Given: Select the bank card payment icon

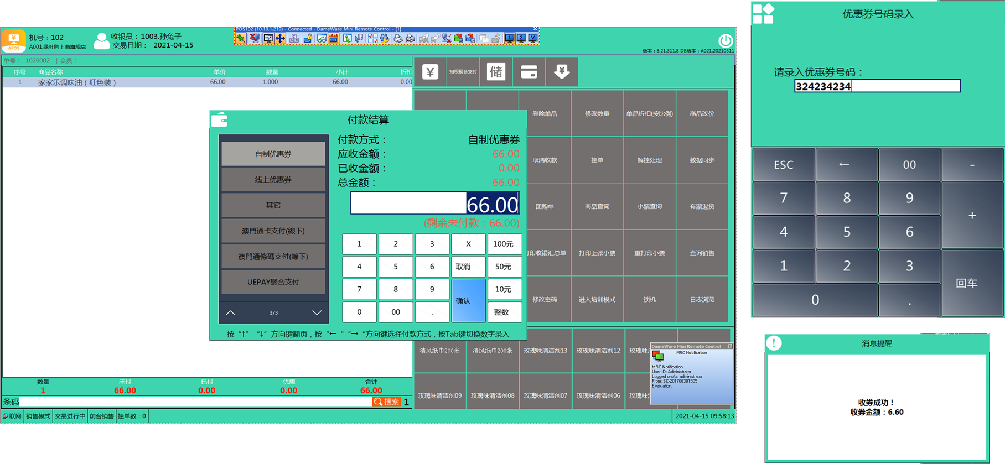Looking at the screenshot, I should (x=529, y=72).
